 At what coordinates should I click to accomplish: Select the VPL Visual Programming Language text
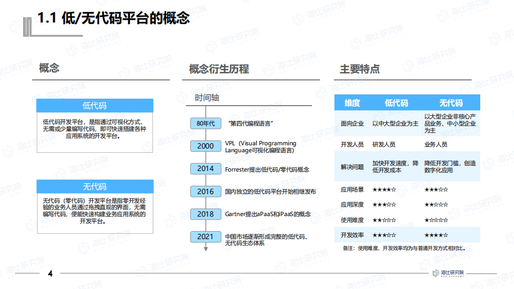[260, 146]
